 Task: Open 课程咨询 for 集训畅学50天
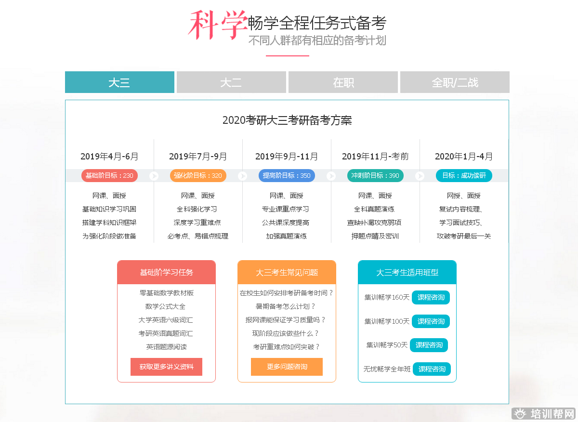429,345
